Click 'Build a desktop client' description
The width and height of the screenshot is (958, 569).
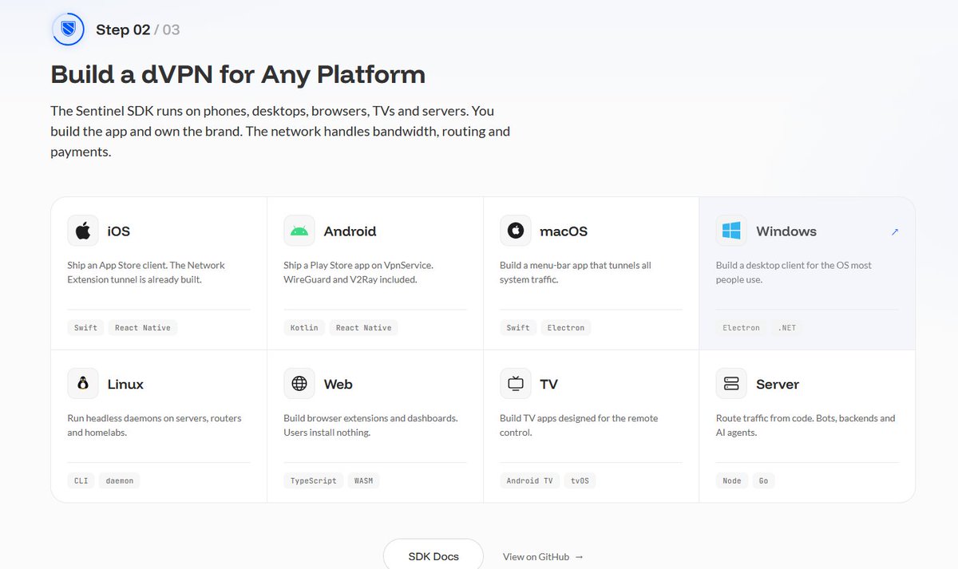794,272
